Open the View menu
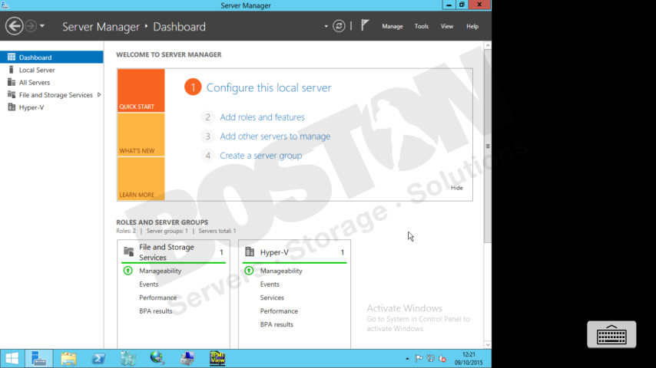Screen dimensions: 656x368 coord(447,26)
